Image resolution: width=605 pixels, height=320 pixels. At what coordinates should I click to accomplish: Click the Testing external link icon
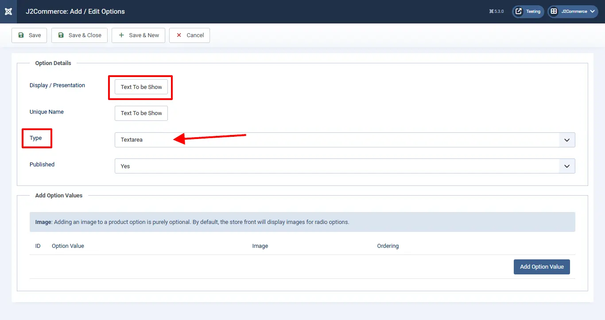pos(519,12)
